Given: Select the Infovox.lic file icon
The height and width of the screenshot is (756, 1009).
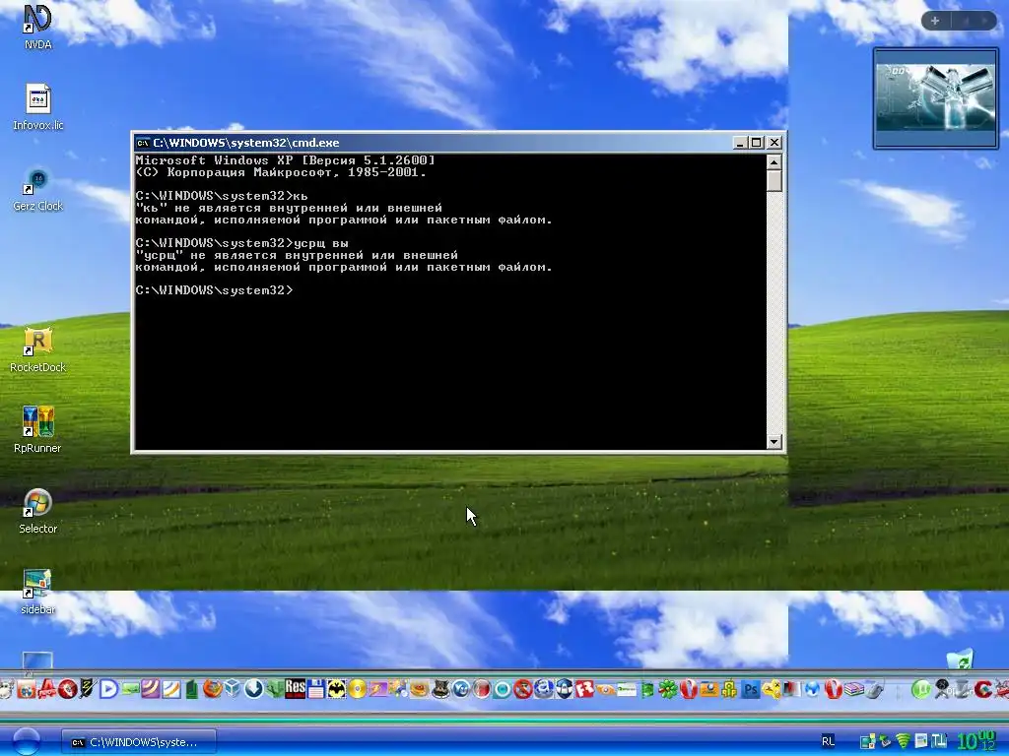Looking at the screenshot, I should tap(38, 106).
